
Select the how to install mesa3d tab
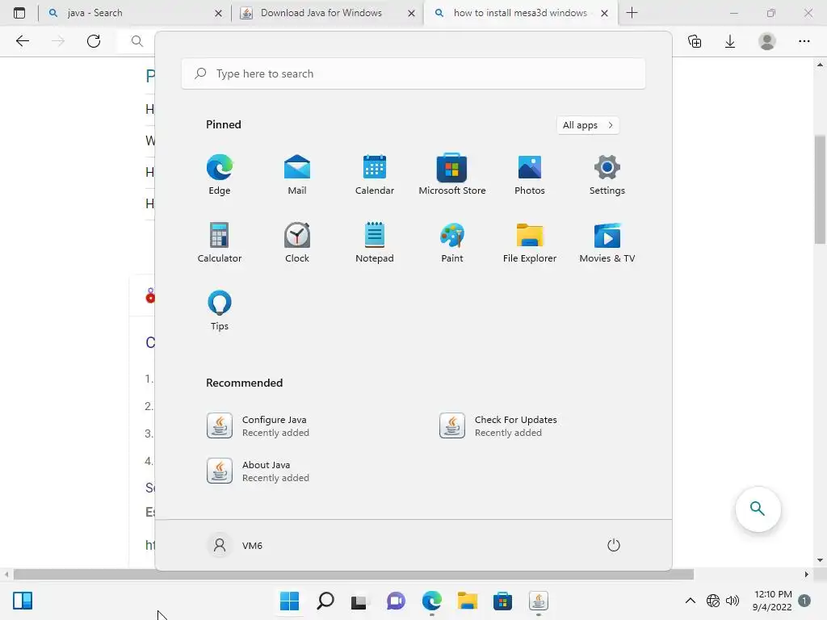click(x=520, y=13)
